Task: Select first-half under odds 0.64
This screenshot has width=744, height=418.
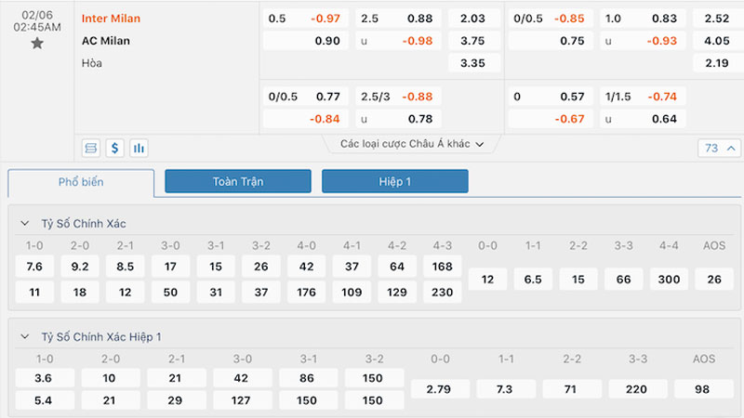Action: [x=643, y=119]
